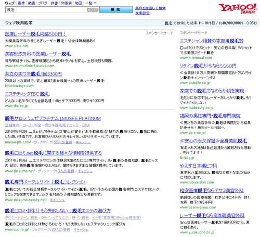The height and width of the screenshot is (237, 260).
Task: Open result 脱毛口コミ.net
Action: click(x=54, y=153)
